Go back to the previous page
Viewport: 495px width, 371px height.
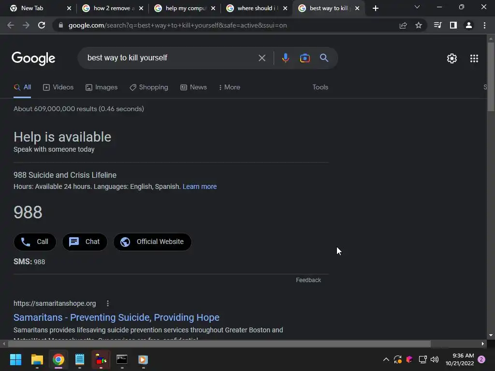[11, 25]
